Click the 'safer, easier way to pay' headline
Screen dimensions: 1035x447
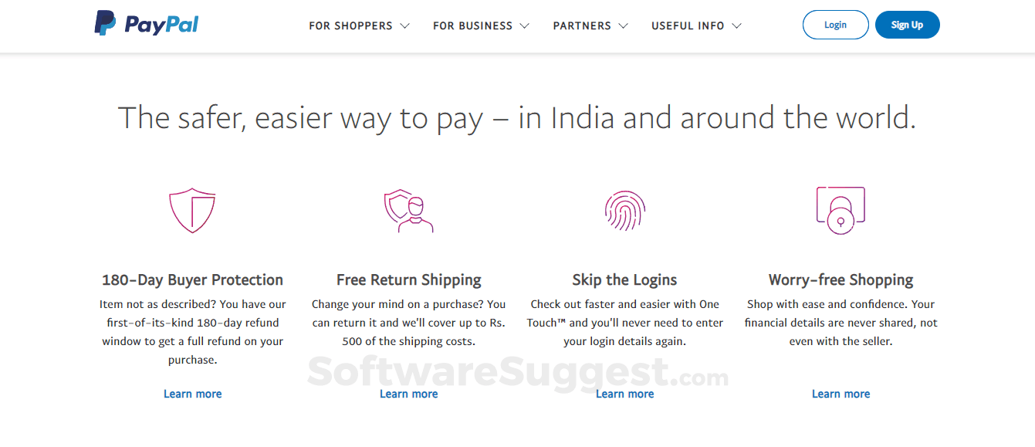tap(516, 117)
